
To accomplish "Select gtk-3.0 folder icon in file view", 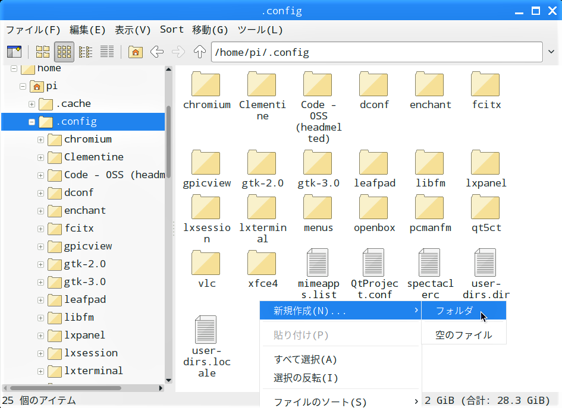I will tap(318, 162).
